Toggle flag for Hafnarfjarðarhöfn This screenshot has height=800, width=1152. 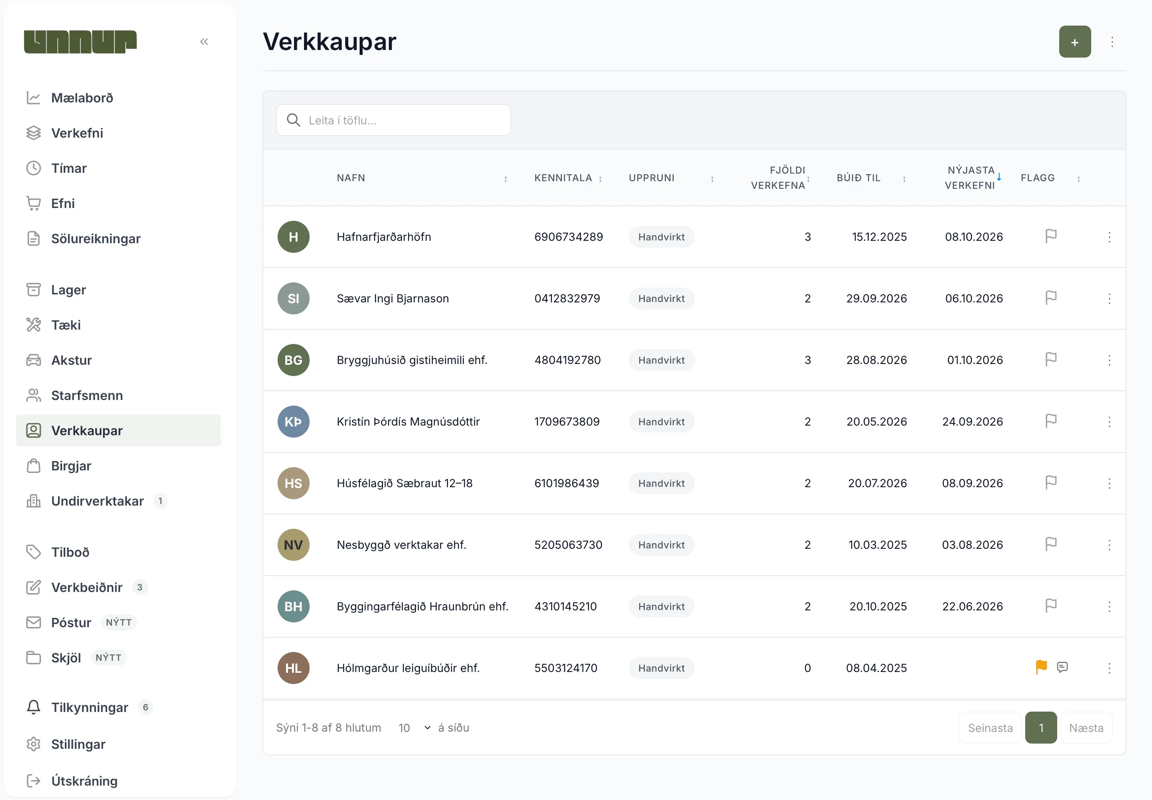coord(1051,236)
